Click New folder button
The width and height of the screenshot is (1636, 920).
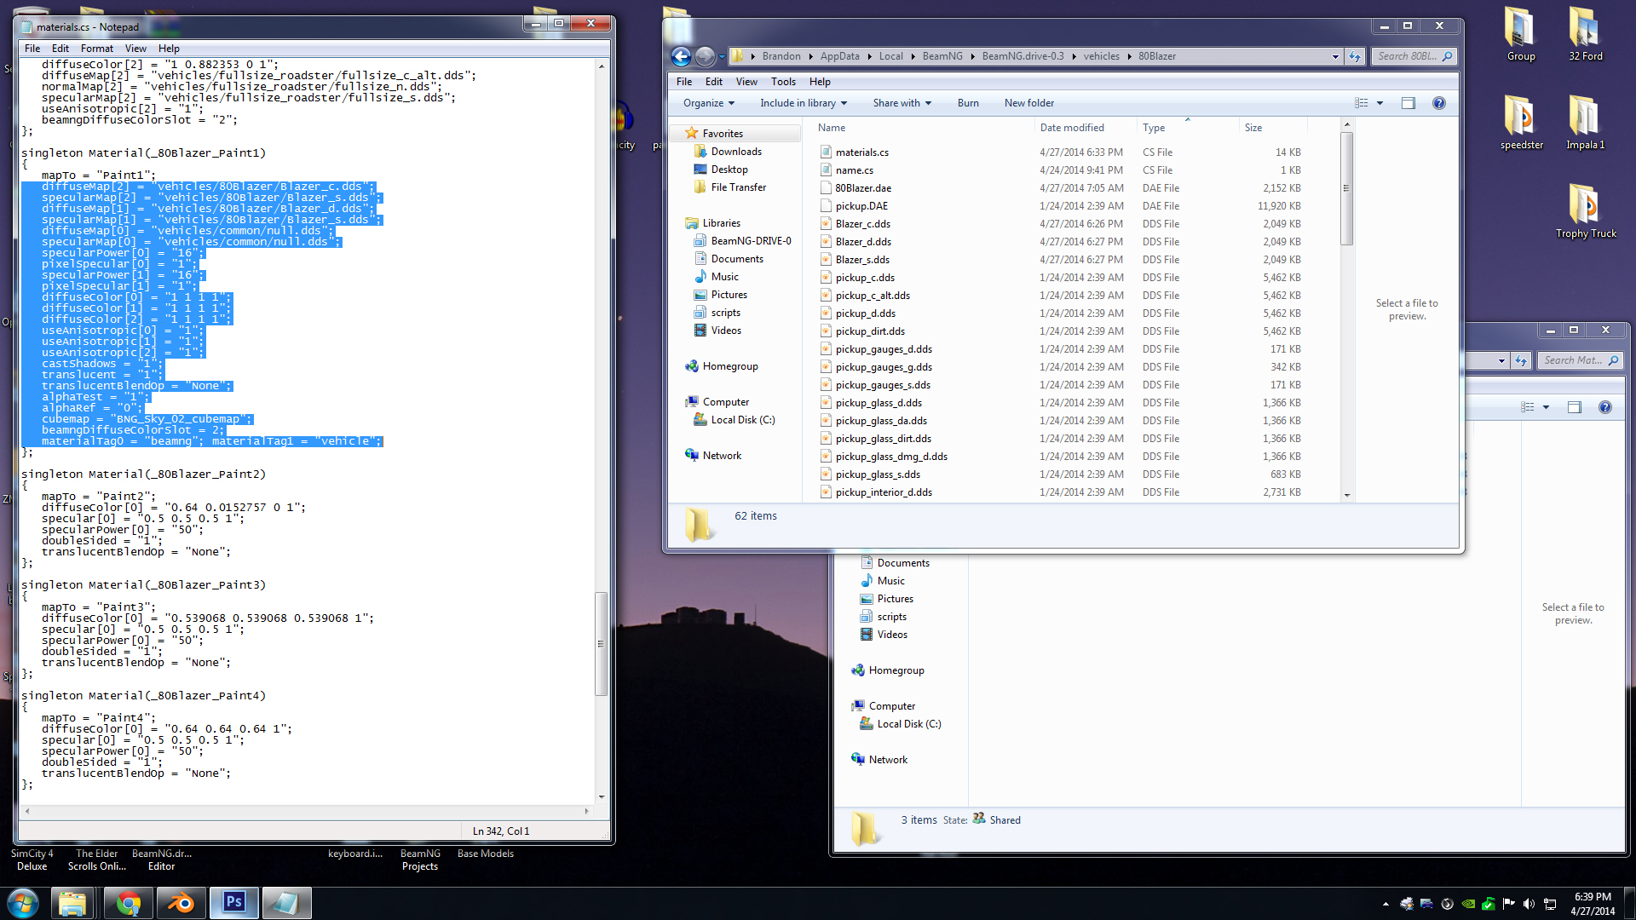click(x=1029, y=103)
